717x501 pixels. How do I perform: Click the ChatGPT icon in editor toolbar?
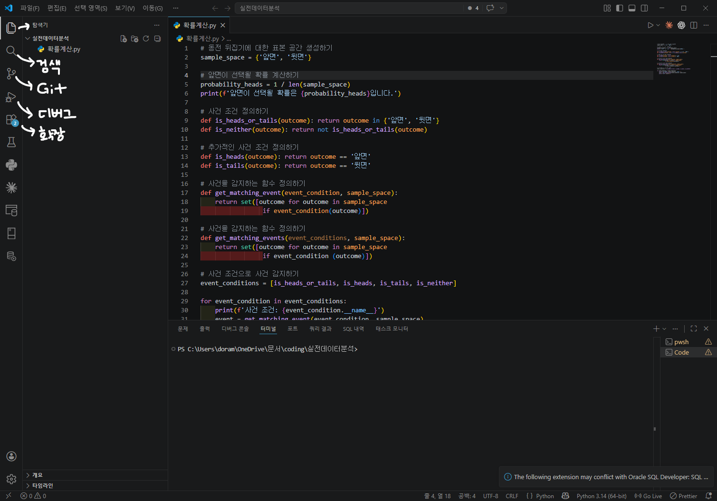681,25
